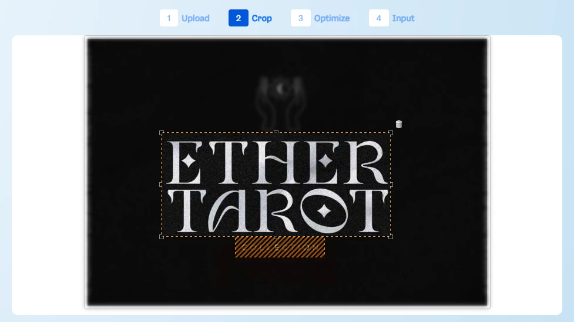The image size is (574, 322).
Task: Open step 3 Optimize
Action: click(320, 18)
